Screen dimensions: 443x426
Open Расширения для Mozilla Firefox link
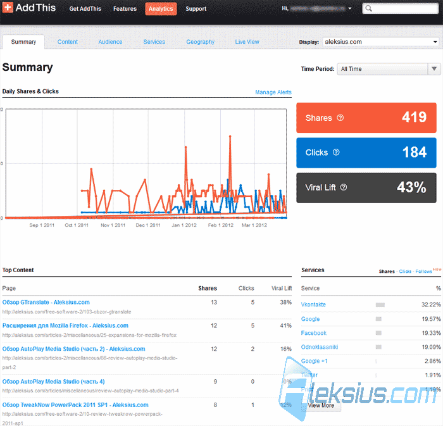[x=65, y=325]
